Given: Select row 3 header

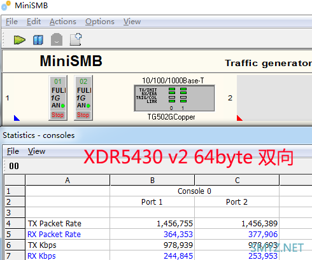Looking at the screenshot, I should tap(15, 212).
